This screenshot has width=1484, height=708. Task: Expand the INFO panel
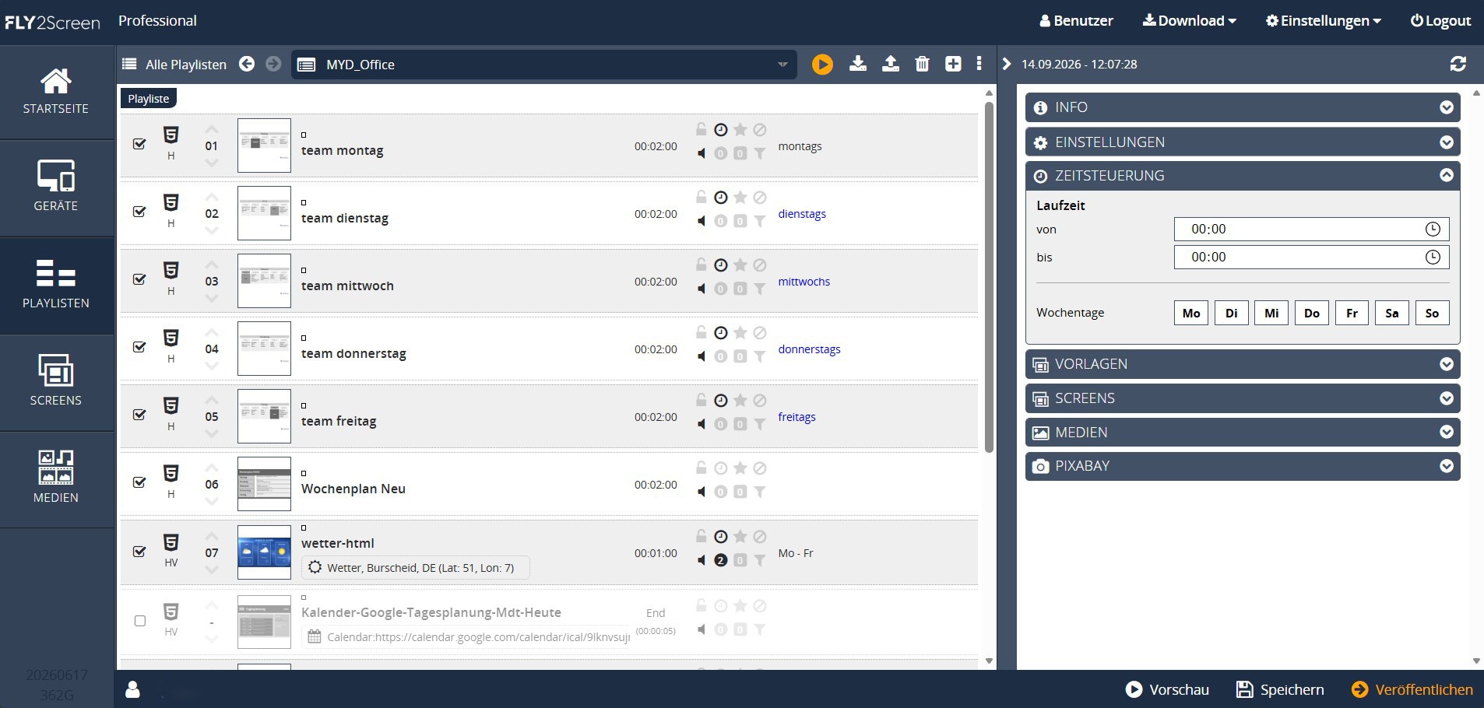click(x=1243, y=107)
